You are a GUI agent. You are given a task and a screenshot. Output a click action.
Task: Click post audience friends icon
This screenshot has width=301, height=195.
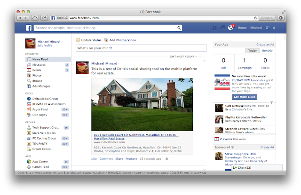[167, 159]
